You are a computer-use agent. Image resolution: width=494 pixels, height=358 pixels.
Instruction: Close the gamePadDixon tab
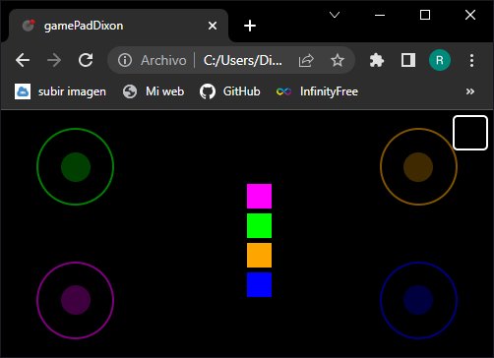213,26
